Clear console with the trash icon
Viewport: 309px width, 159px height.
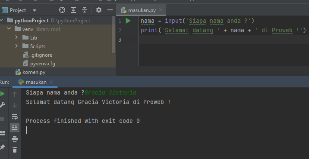click(x=15, y=150)
